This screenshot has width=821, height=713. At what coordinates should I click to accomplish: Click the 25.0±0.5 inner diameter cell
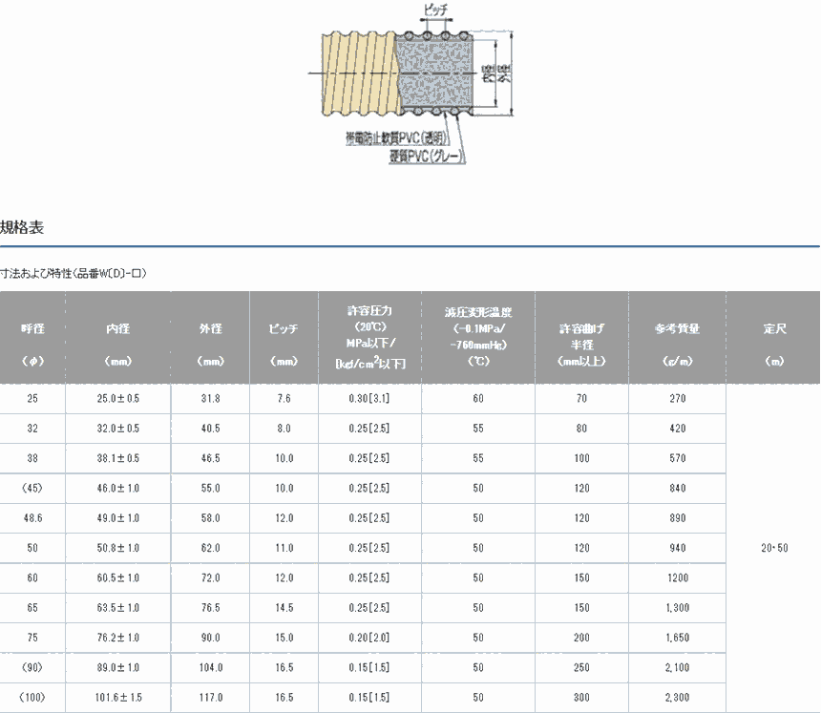[117, 398]
